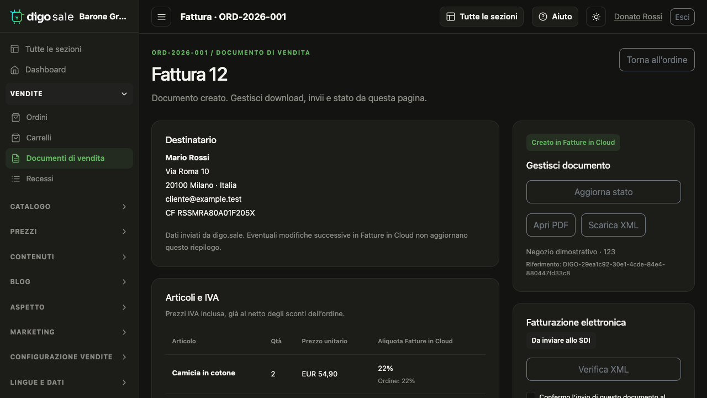Click the Verifica XML button

tap(603, 369)
